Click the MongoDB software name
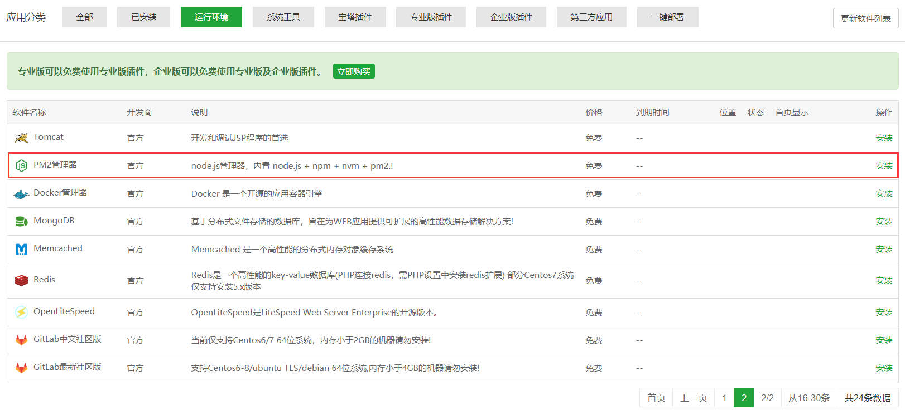Viewport: 905px width, 415px height. [54, 221]
